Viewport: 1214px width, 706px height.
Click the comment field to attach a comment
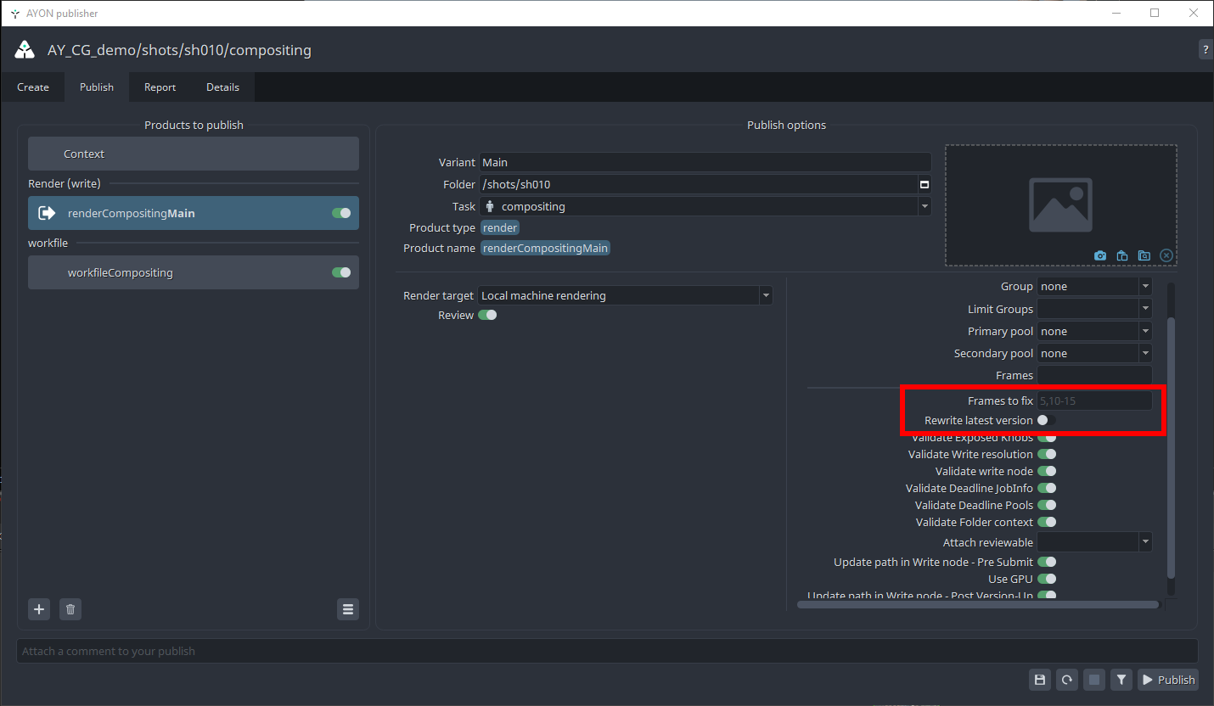click(607, 651)
